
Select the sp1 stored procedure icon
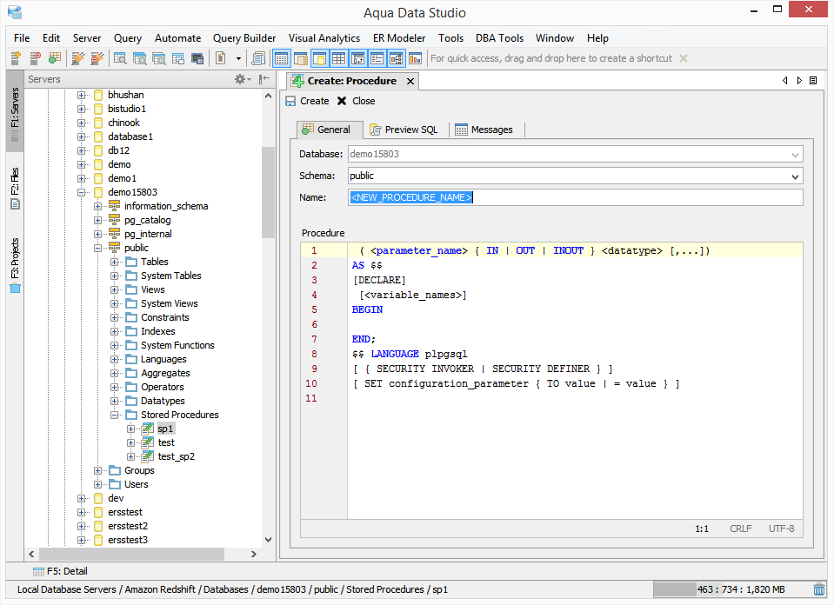tap(147, 429)
